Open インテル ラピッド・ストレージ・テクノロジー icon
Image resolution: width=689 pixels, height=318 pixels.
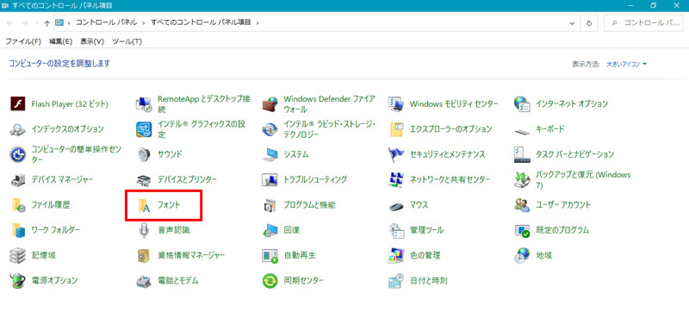coord(270,129)
